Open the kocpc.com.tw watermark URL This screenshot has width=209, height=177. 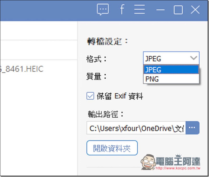(178, 168)
